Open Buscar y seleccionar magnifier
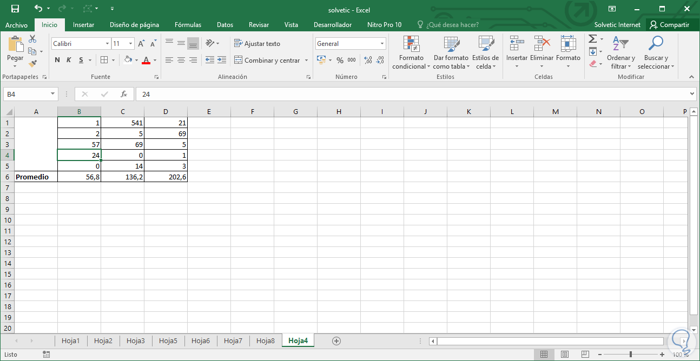Screen dimensions: 700x361 656,53
